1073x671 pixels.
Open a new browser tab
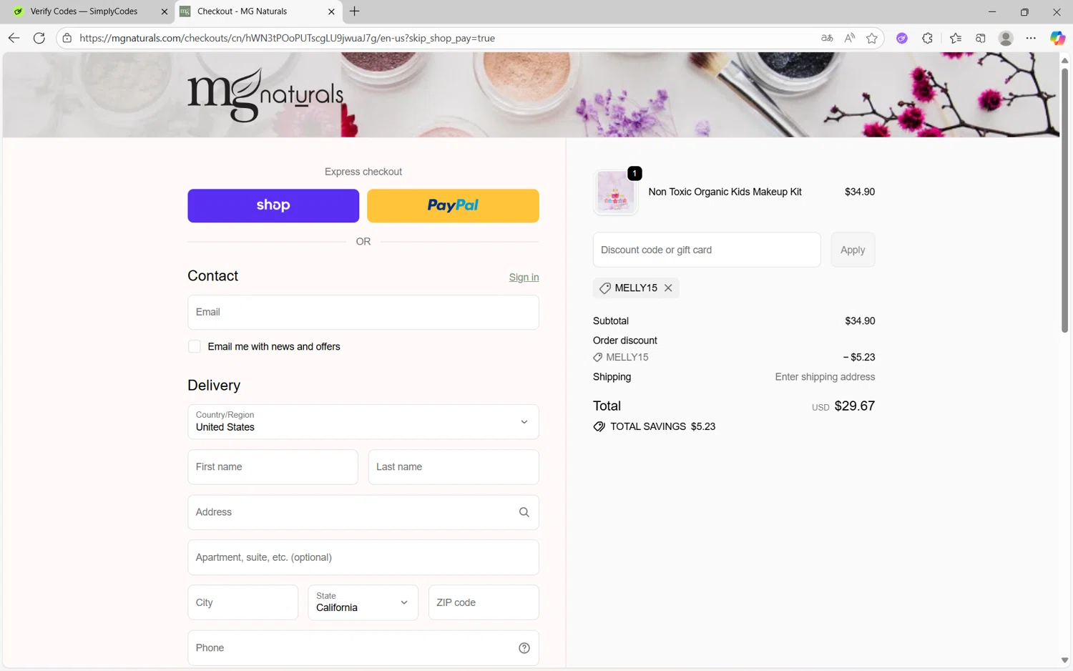355,11
